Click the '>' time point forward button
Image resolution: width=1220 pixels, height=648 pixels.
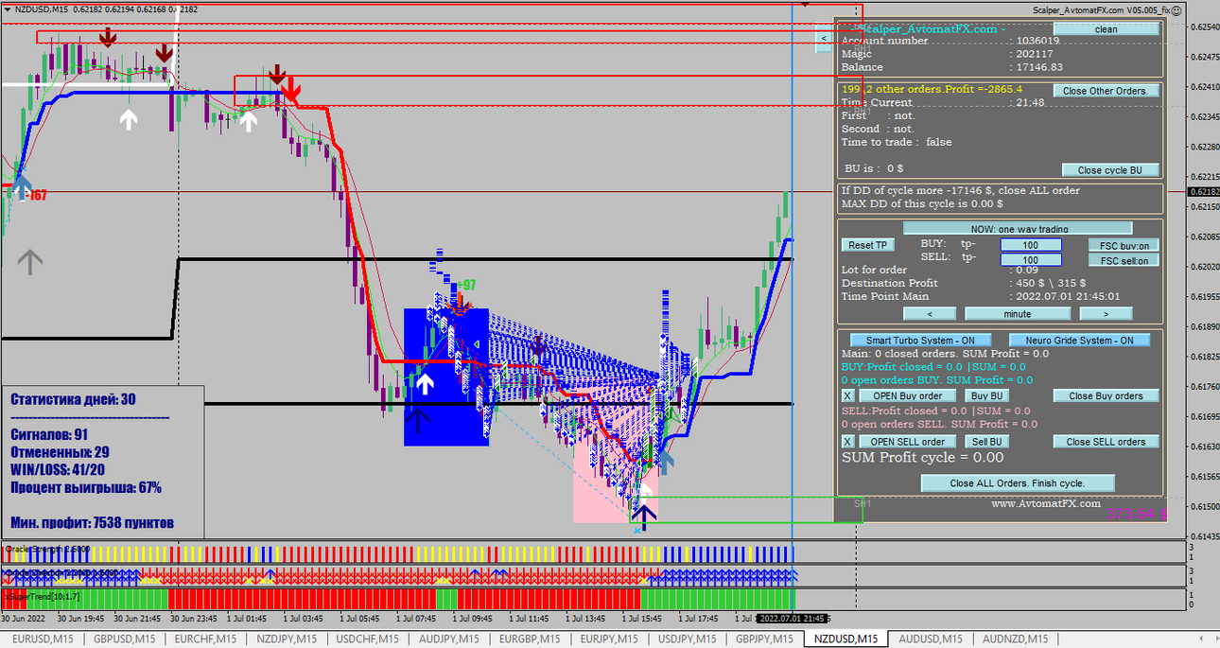pos(1106,313)
